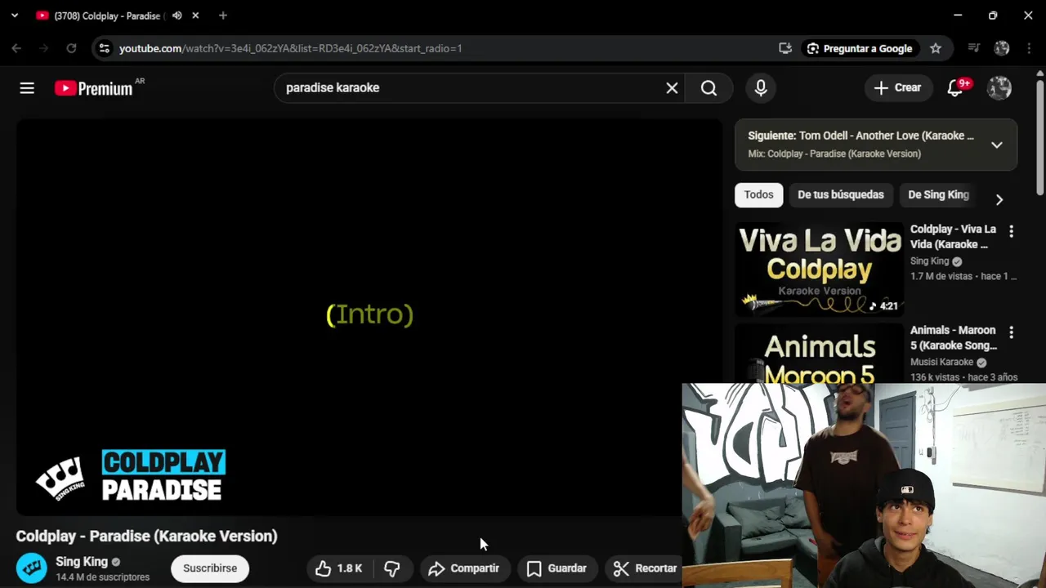
Task: Click the video player showing (Intro)
Action: point(369,318)
